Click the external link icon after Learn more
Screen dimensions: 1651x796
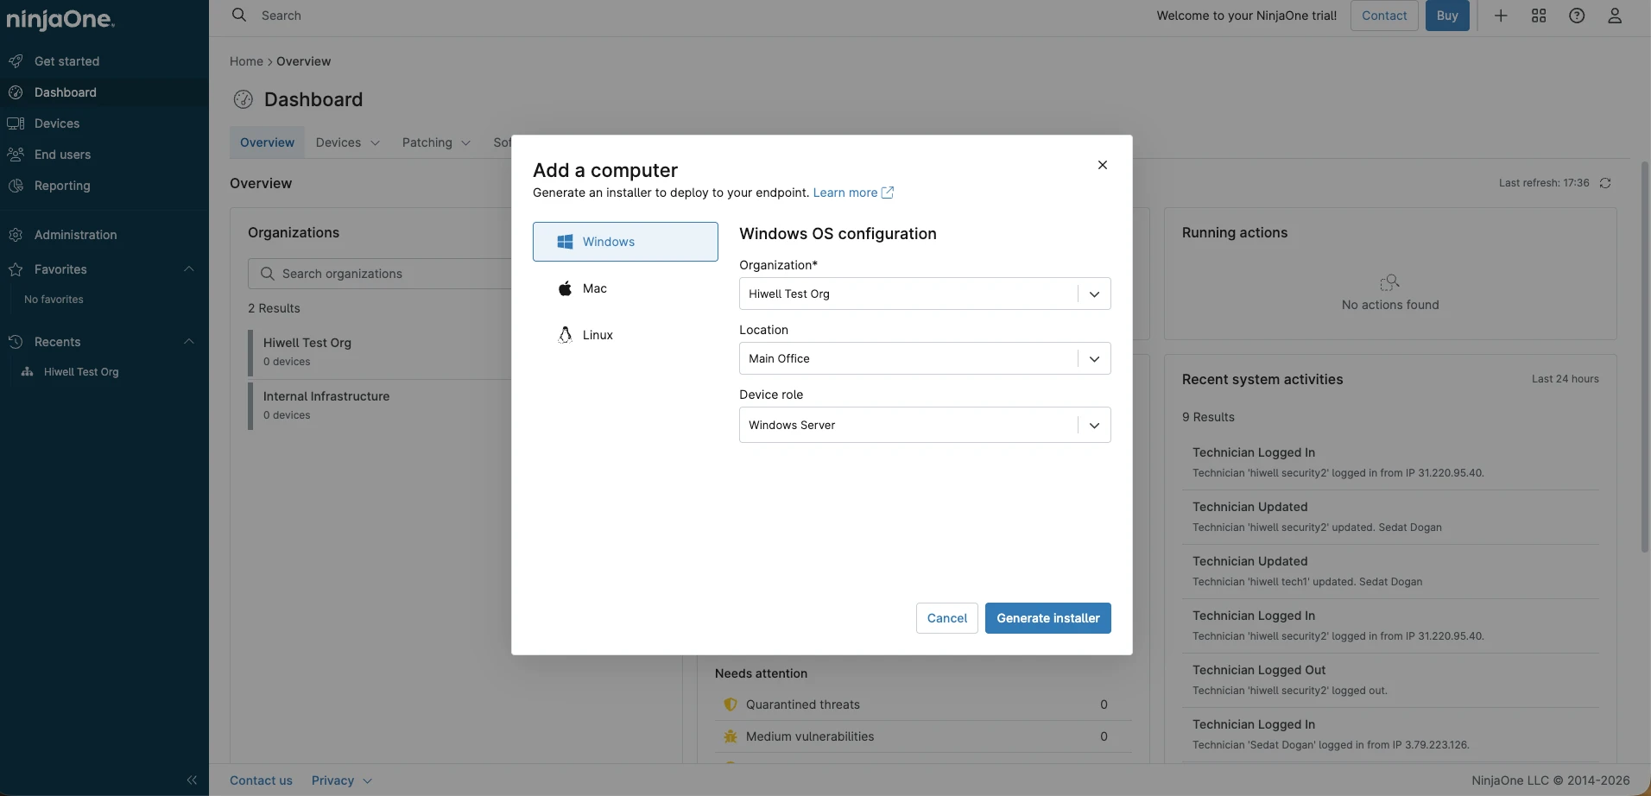click(x=888, y=193)
